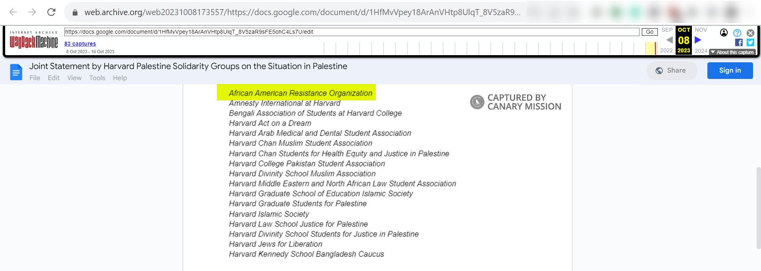Screen dimensions: 761x271
Task: Click the Google Docs document icon
Action: point(16,72)
